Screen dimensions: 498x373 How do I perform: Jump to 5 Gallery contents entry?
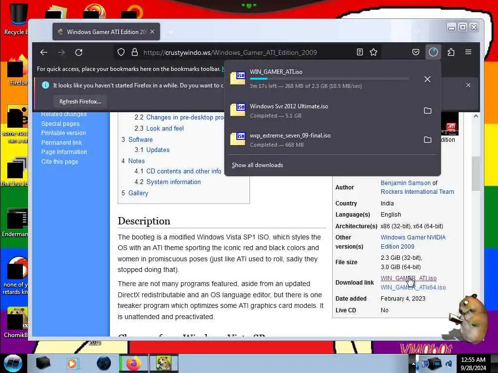pos(138,193)
